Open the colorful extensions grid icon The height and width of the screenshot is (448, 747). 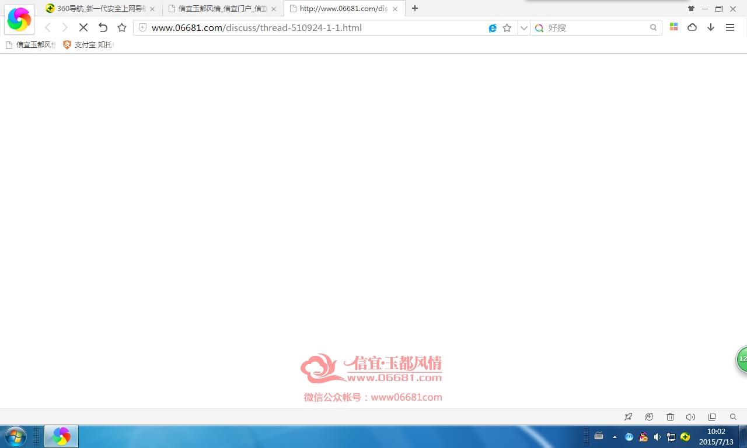click(x=673, y=27)
